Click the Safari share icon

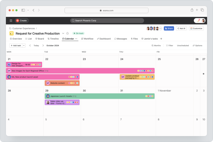tap(192, 10)
